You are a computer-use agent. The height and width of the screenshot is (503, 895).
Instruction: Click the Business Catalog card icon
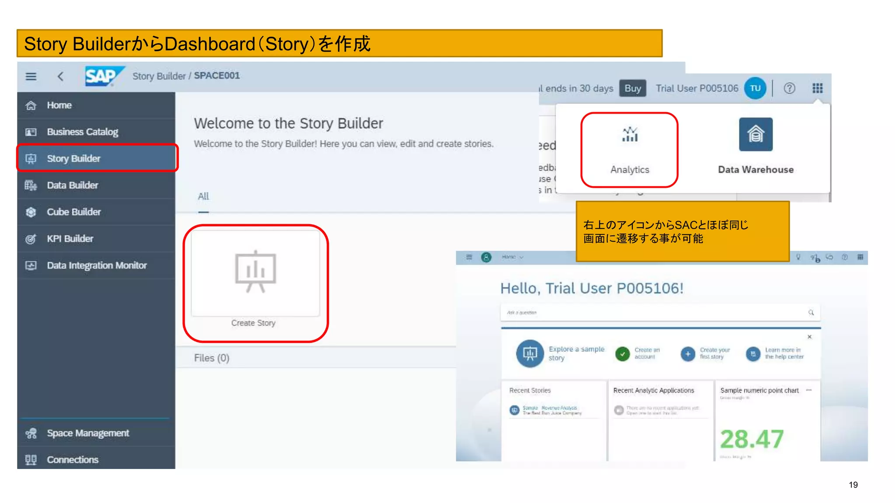click(31, 132)
